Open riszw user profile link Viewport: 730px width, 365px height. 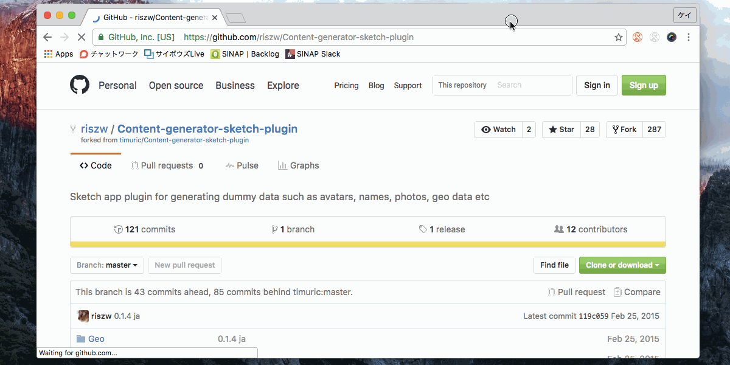pos(94,129)
